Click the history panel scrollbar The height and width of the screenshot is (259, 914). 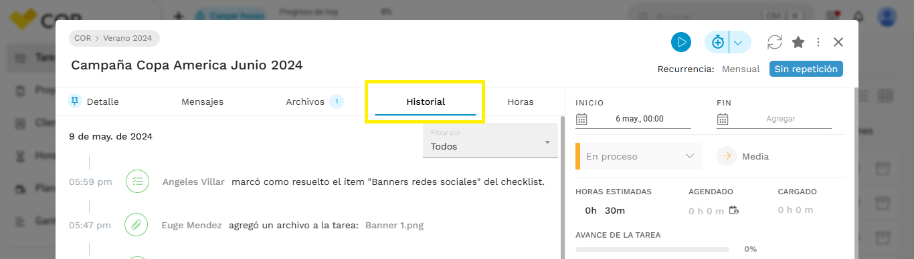coord(562,187)
